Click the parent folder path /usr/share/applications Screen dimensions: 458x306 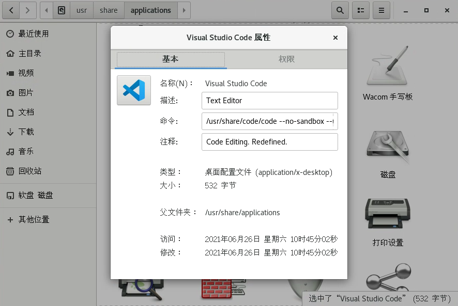tap(242, 213)
